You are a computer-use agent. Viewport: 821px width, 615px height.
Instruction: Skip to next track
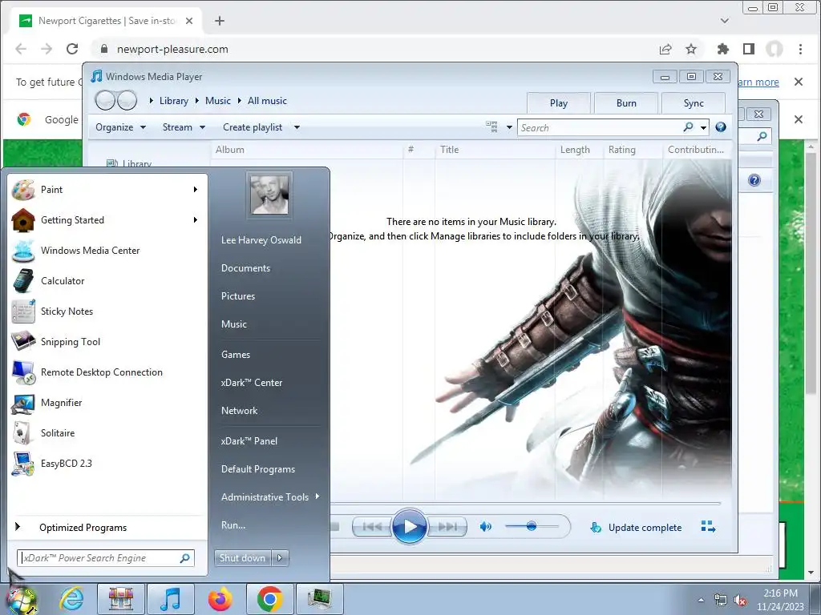point(446,527)
